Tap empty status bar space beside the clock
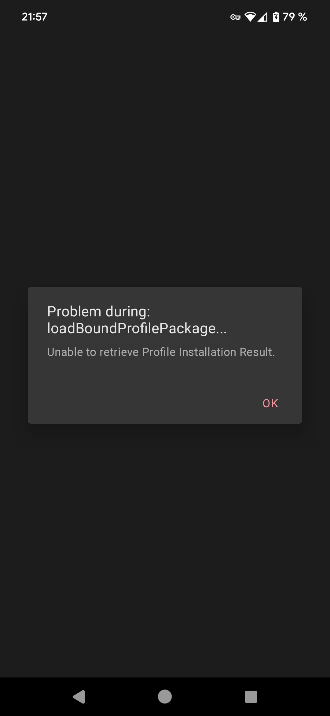The image size is (330, 716). coord(137,17)
